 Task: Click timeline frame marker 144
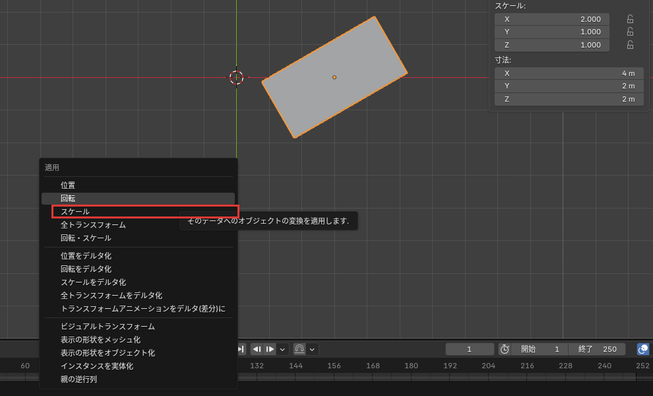coord(295,366)
